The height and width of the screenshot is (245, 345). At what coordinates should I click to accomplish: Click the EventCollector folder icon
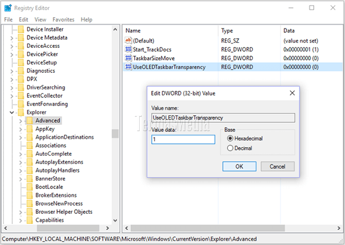tap(21, 96)
